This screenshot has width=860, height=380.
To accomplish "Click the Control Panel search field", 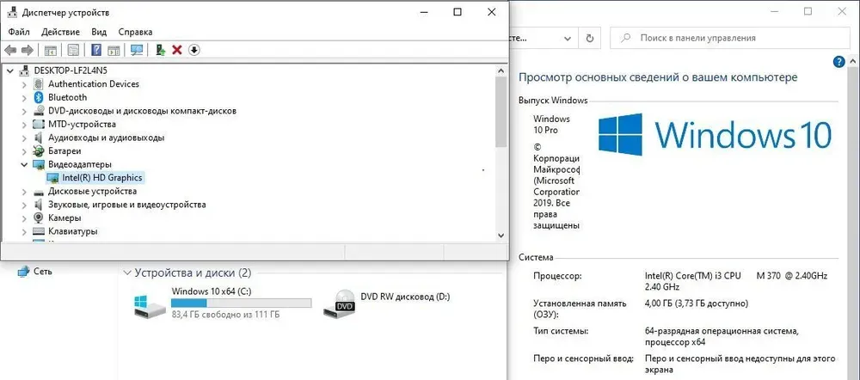I will point(731,38).
